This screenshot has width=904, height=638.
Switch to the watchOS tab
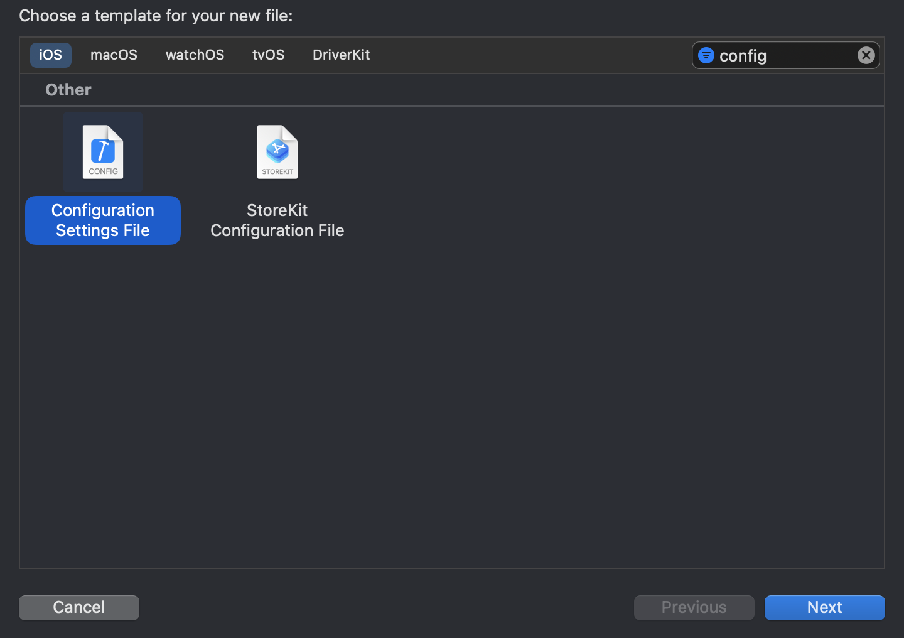(x=195, y=55)
